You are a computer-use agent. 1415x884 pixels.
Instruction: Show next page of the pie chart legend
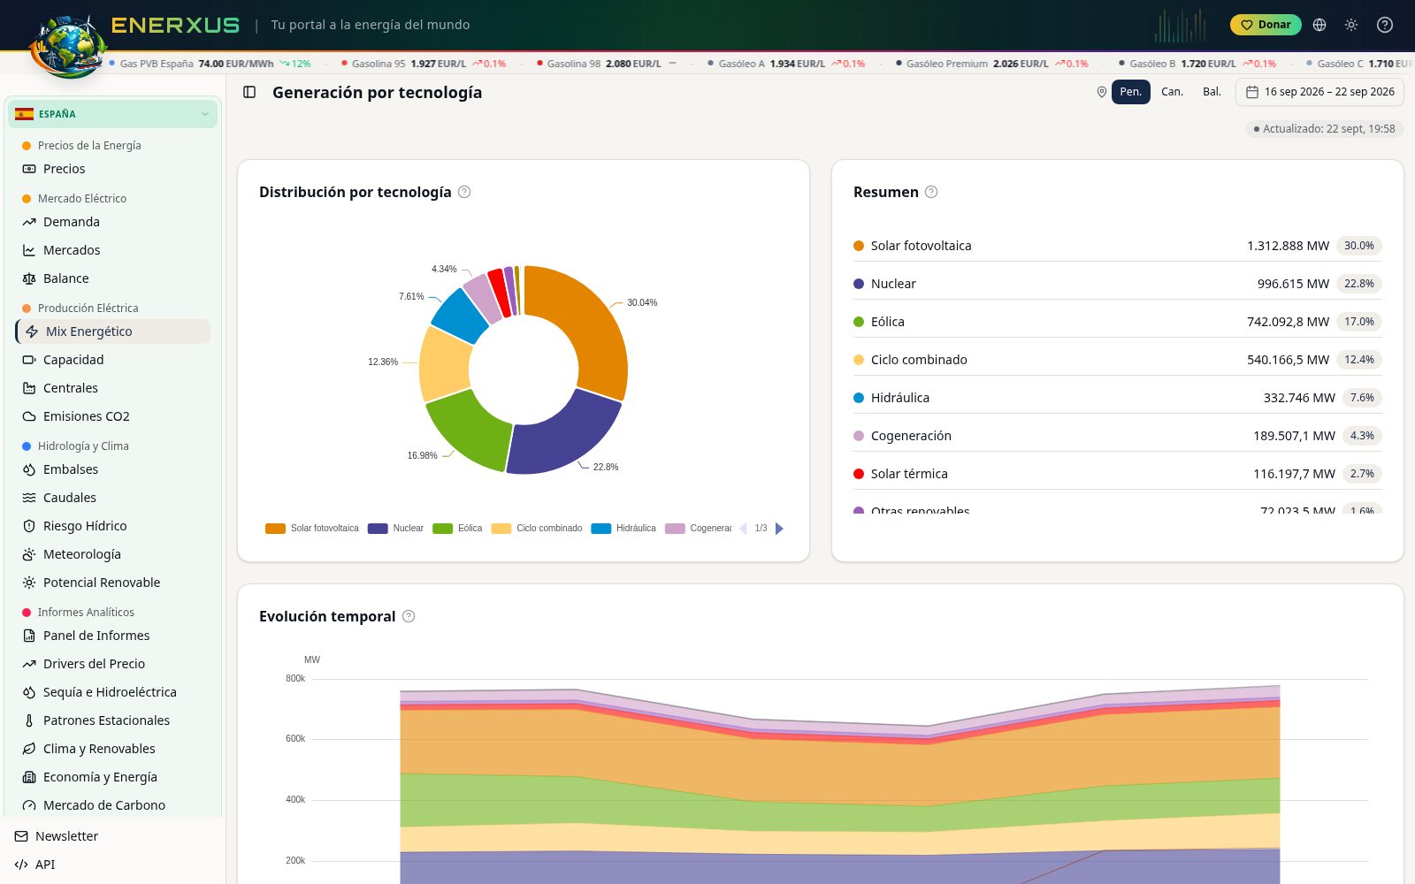(x=779, y=529)
